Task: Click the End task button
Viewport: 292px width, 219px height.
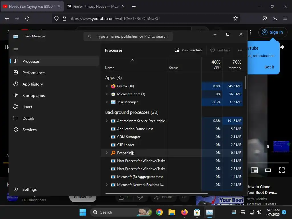Action: pos(220,50)
